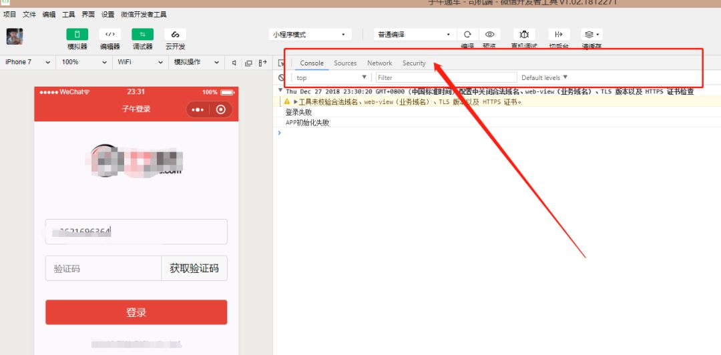The height and width of the screenshot is (355, 721).
Task: Click the 真机调试 bug icon
Action: [524, 35]
